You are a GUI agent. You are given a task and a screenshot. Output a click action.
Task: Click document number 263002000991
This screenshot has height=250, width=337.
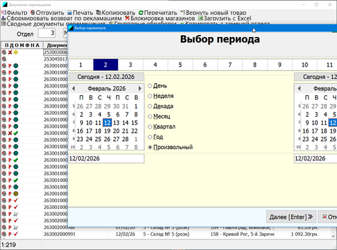(59, 234)
